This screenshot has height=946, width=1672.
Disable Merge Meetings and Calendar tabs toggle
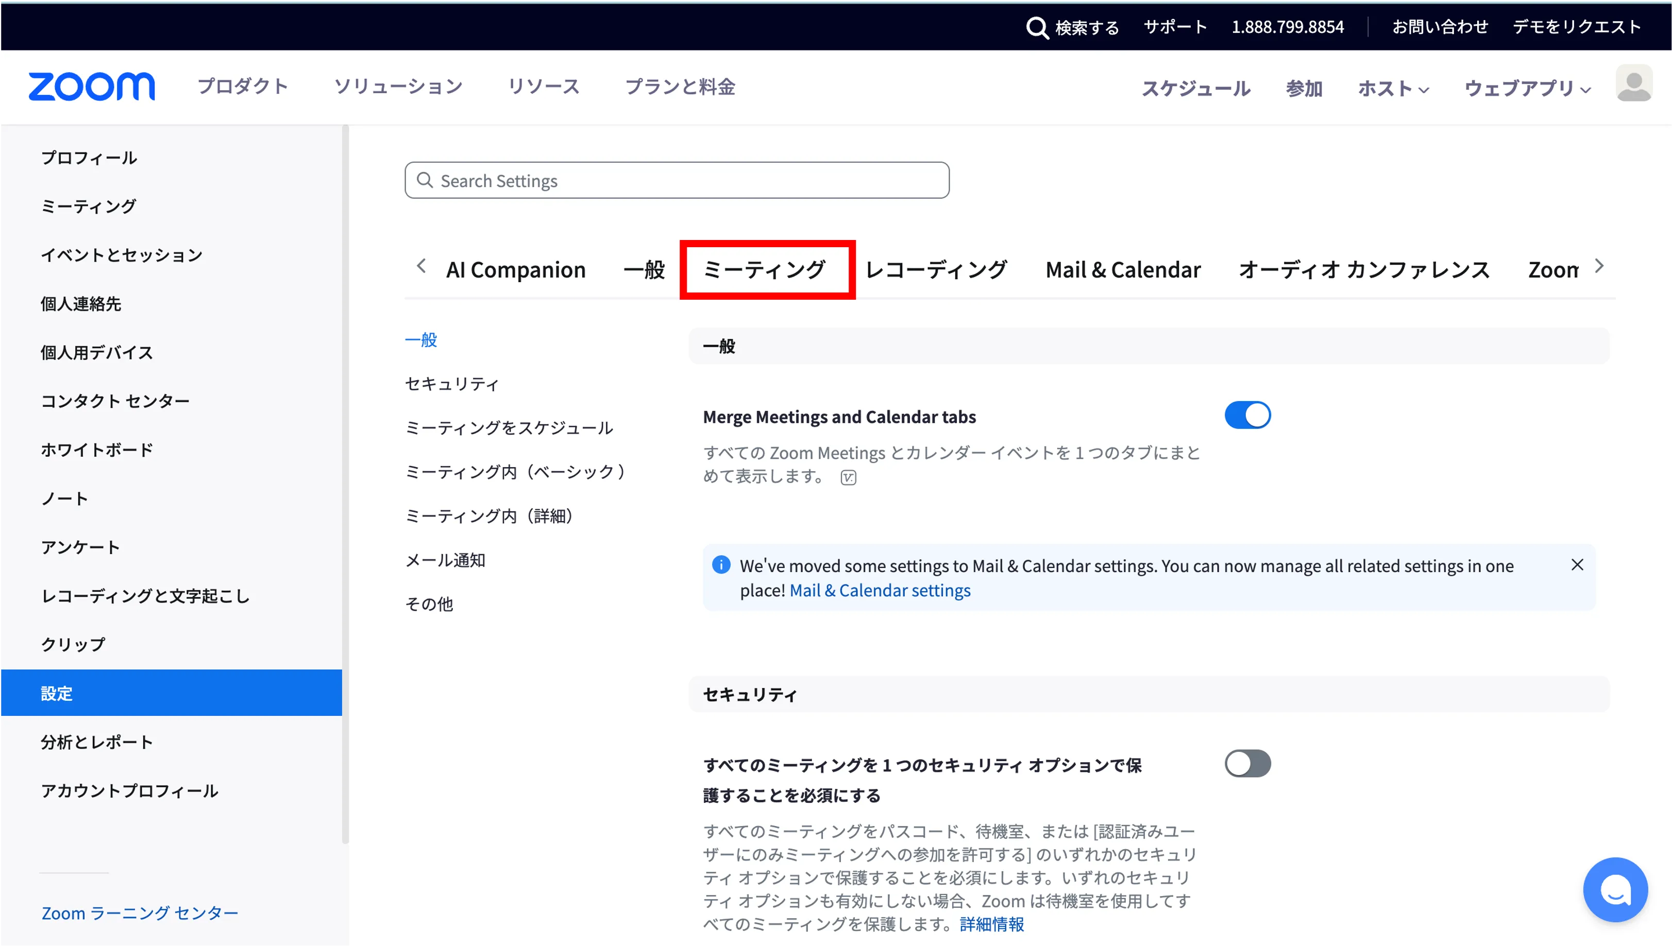coord(1247,415)
